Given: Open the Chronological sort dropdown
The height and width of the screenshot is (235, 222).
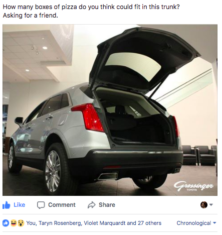Looking at the screenshot, I should [196, 223].
